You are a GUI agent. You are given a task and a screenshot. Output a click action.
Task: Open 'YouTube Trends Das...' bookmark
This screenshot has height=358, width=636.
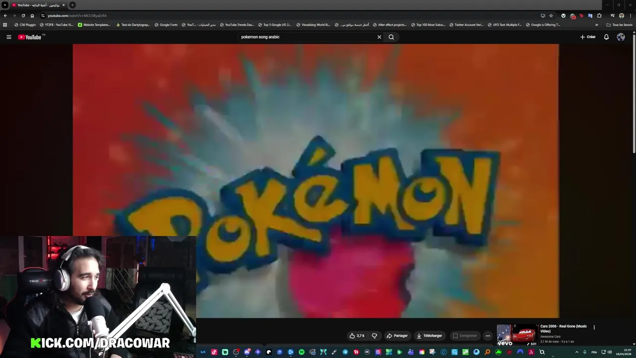coord(237,24)
